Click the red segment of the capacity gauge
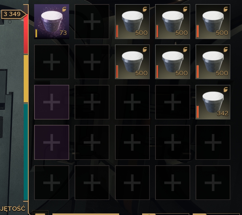 [26, 34]
